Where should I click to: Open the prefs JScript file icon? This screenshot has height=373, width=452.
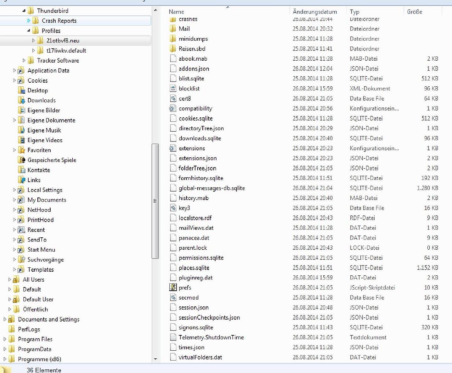pos(173,287)
